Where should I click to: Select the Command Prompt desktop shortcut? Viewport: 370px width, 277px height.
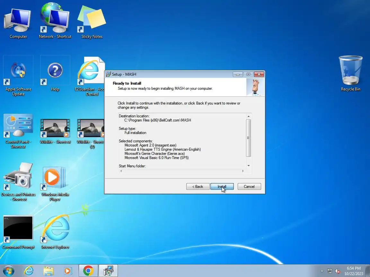coord(18,232)
